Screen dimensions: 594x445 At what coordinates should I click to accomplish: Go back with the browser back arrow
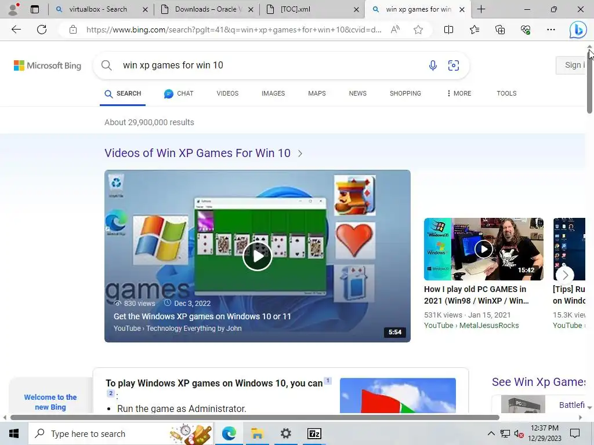(16, 30)
